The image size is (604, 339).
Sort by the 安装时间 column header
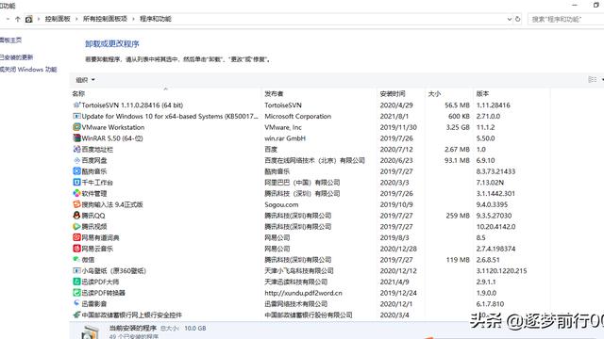[x=393, y=93]
